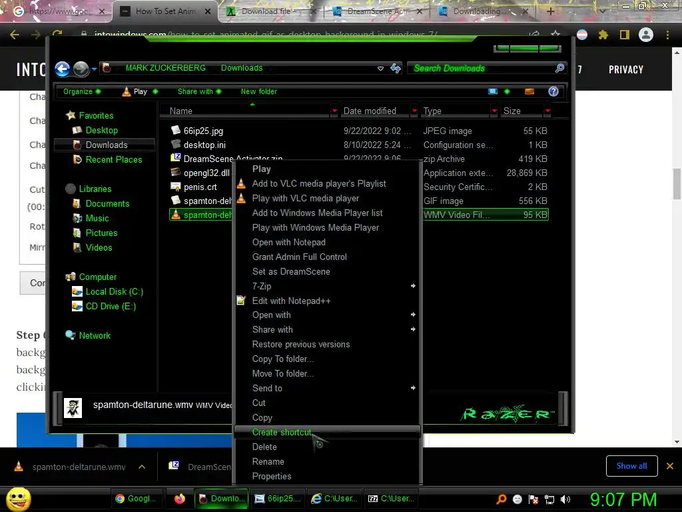Open Explorer help icon
Screen dimensions: 682x512
click(x=553, y=91)
